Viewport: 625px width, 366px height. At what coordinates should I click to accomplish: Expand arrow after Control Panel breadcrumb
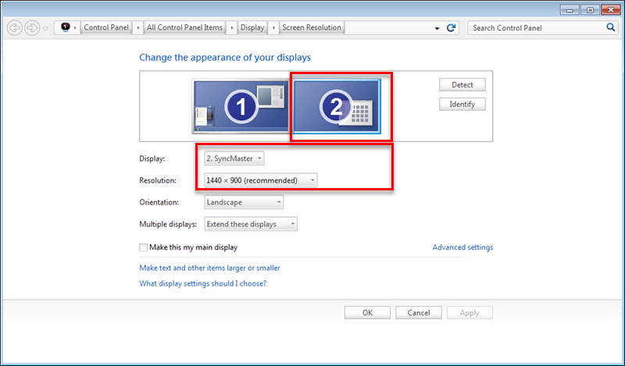[138, 28]
